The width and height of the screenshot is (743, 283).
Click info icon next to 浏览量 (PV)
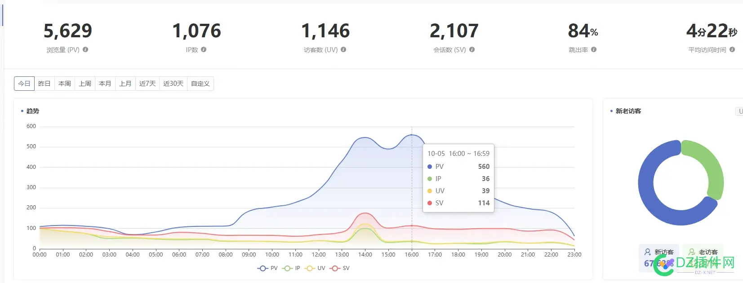pyautogui.click(x=85, y=50)
